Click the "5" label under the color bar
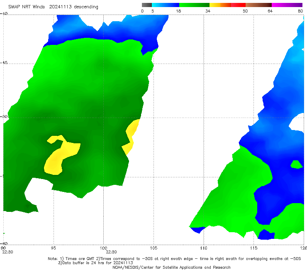 click(x=153, y=11)
